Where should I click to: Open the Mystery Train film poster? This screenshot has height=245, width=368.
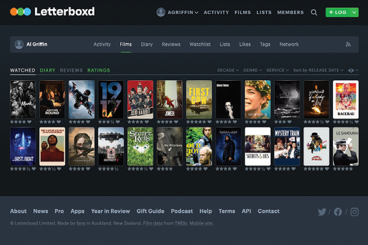[287, 146]
